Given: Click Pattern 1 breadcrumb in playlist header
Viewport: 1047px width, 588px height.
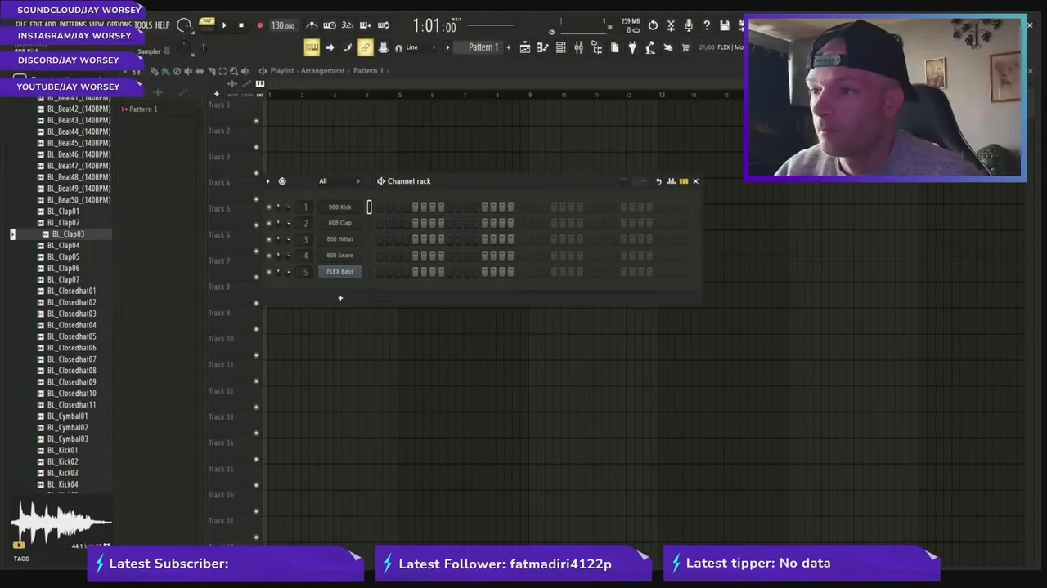Looking at the screenshot, I should (x=368, y=71).
